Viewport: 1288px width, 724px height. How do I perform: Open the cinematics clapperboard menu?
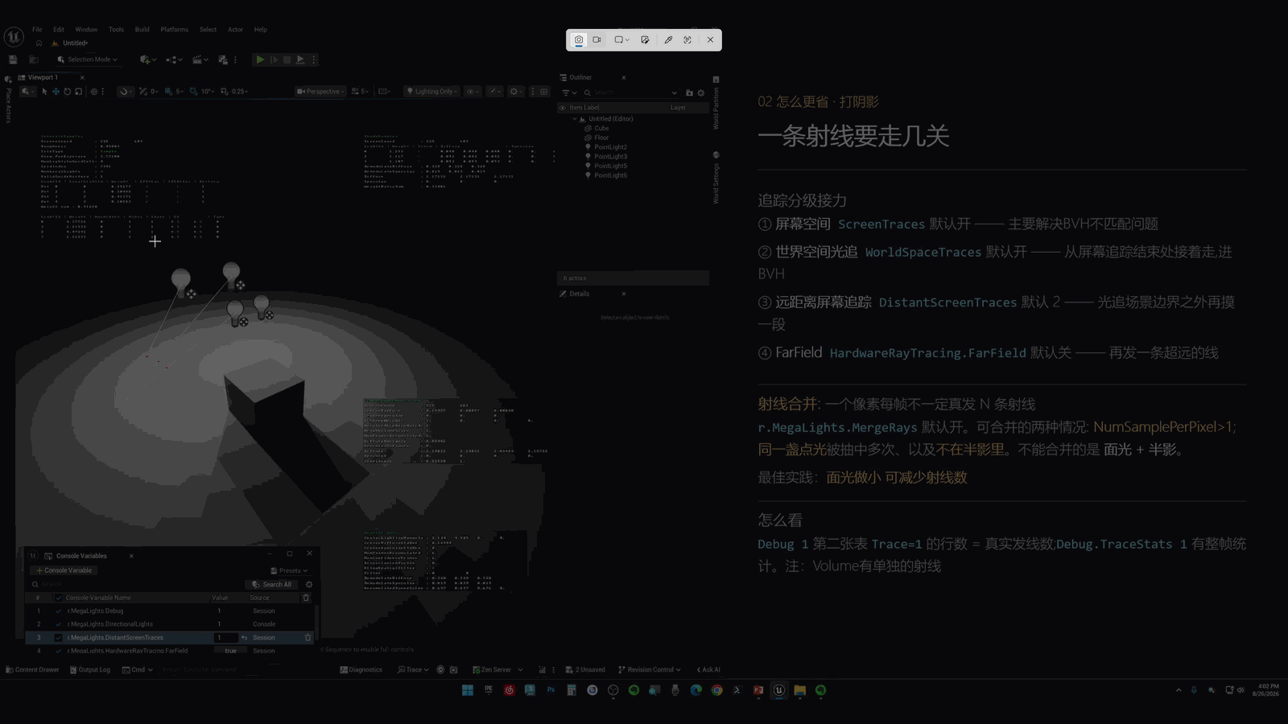point(200,60)
